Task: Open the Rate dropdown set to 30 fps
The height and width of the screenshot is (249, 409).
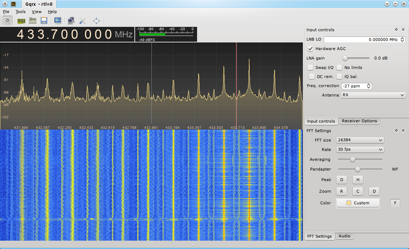Action: click(x=360, y=149)
